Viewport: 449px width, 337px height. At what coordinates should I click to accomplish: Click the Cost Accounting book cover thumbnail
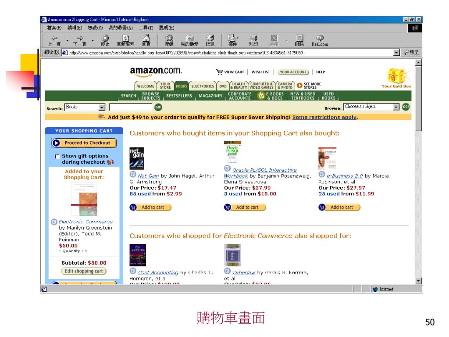coord(138,255)
